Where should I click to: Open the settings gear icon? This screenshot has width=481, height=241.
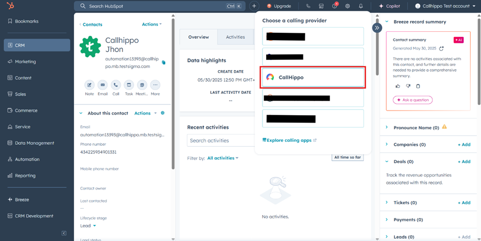click(x=347, y=6)
